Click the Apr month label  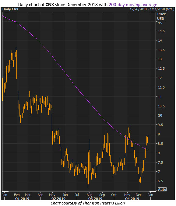coord(40,195)
